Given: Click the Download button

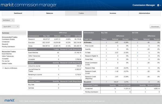Looking at the screenshot, I should coord(155,26).
